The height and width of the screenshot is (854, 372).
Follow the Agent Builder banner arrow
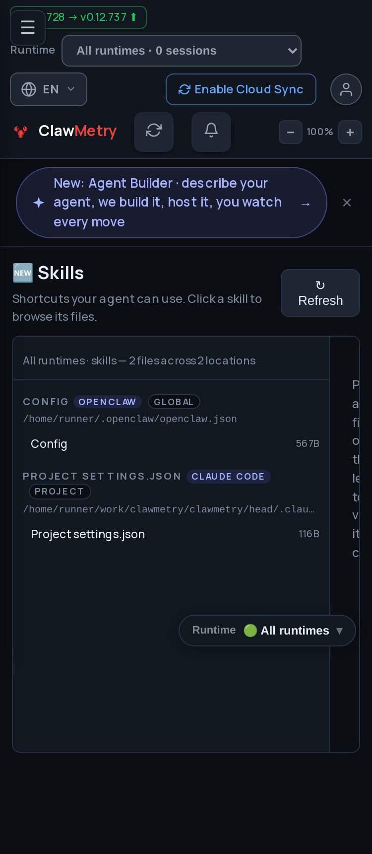(x=306, y=204)
